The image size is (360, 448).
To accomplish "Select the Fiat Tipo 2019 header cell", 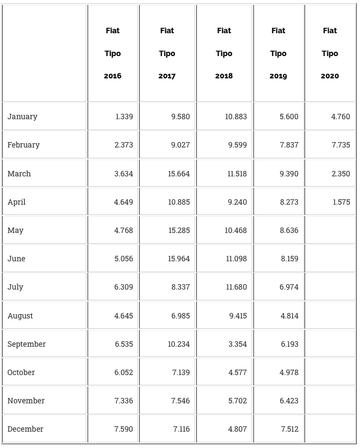I will coord(278,53).
